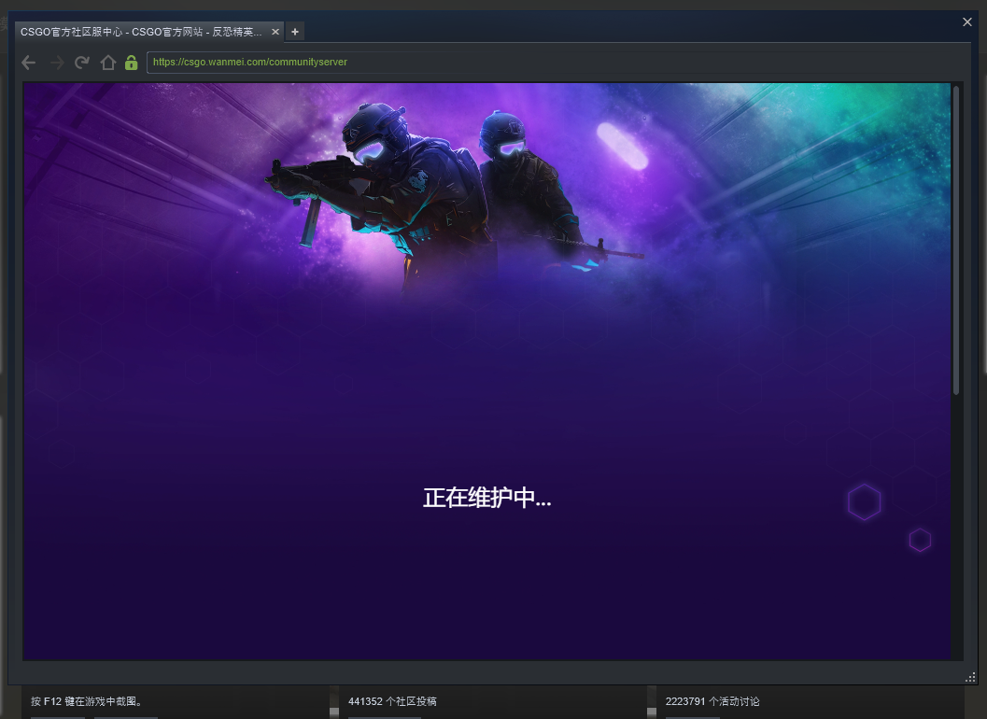The image size is (987, 719).
Task: Reload the page with the refresh icon
Action: click(82, 63)
